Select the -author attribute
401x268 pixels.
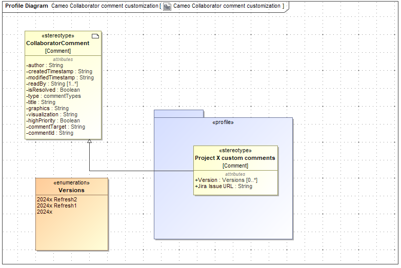(x=45, y=66)
